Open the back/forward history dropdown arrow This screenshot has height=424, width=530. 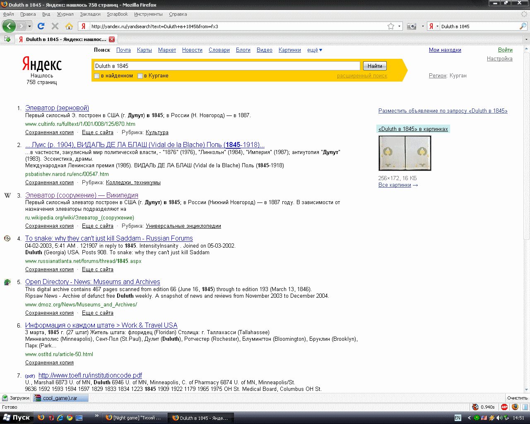[29, 26]
